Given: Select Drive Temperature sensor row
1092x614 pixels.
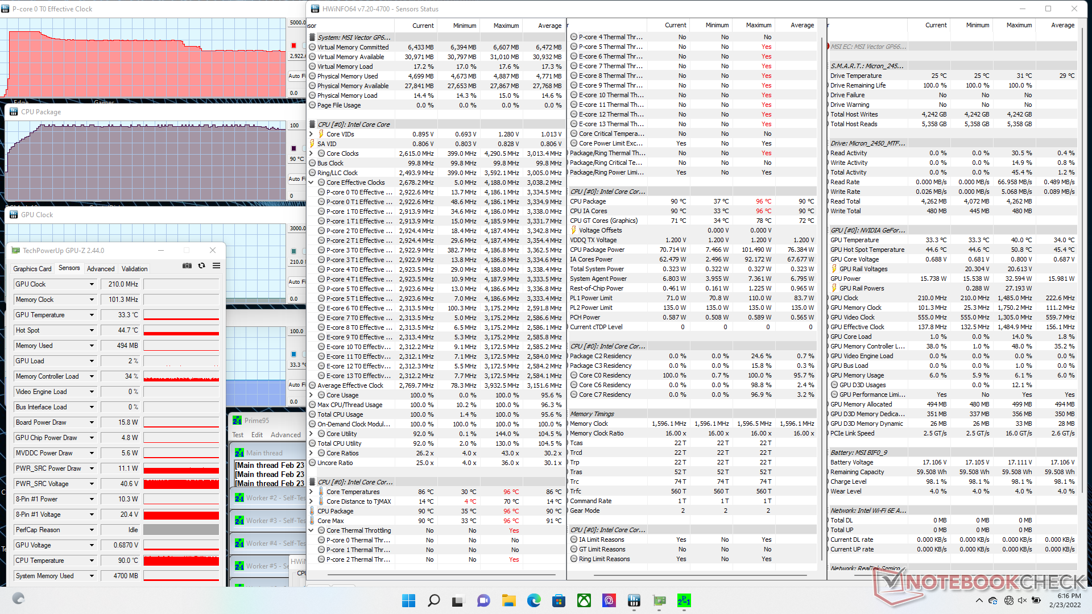Looking at the screenshot, I should (953, 76).
